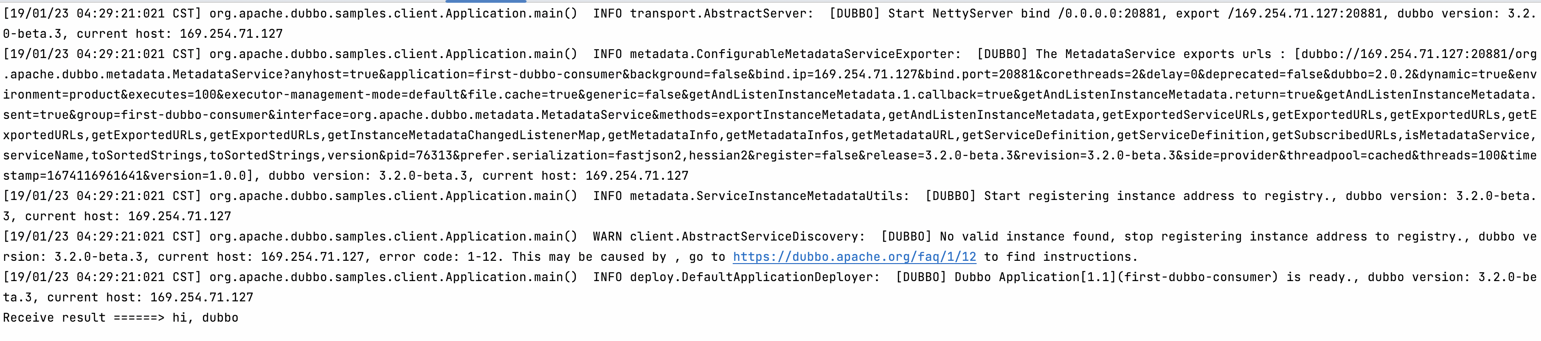The image size is (1541, 341).
Task: Click deploy.DefaultApplicationDeployer logger name
Action: click(x=754, y=277)
